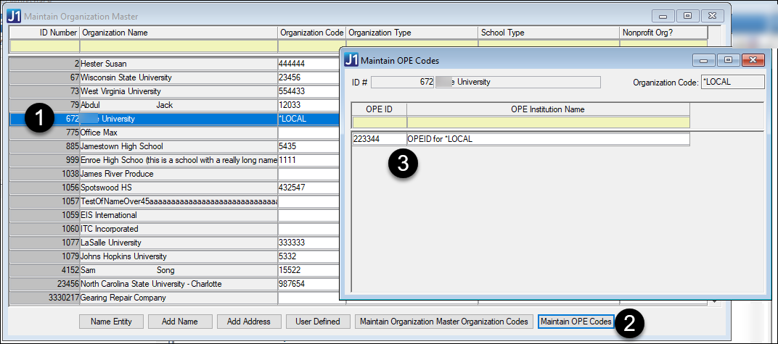Restore the Maintain Organization Master window
This screenshot has width=778, height=344.
[x=688, y=15]
